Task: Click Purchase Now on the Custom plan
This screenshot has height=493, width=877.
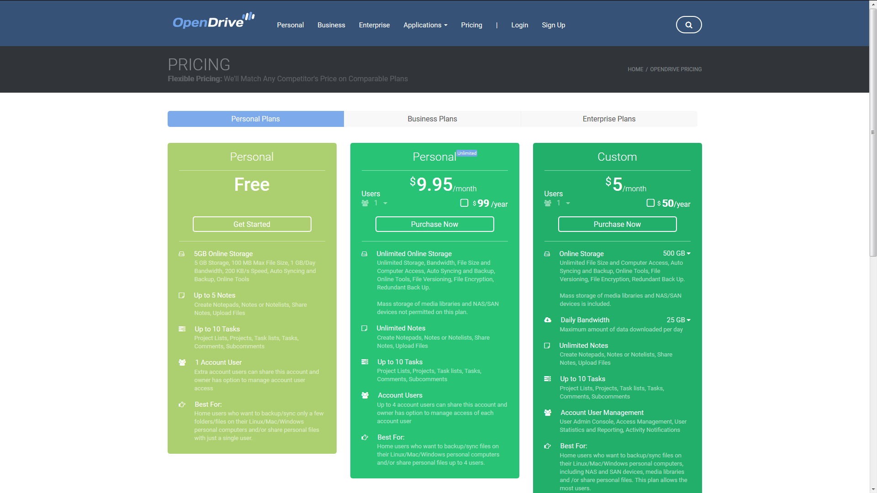Action: [x=617, y=224]
